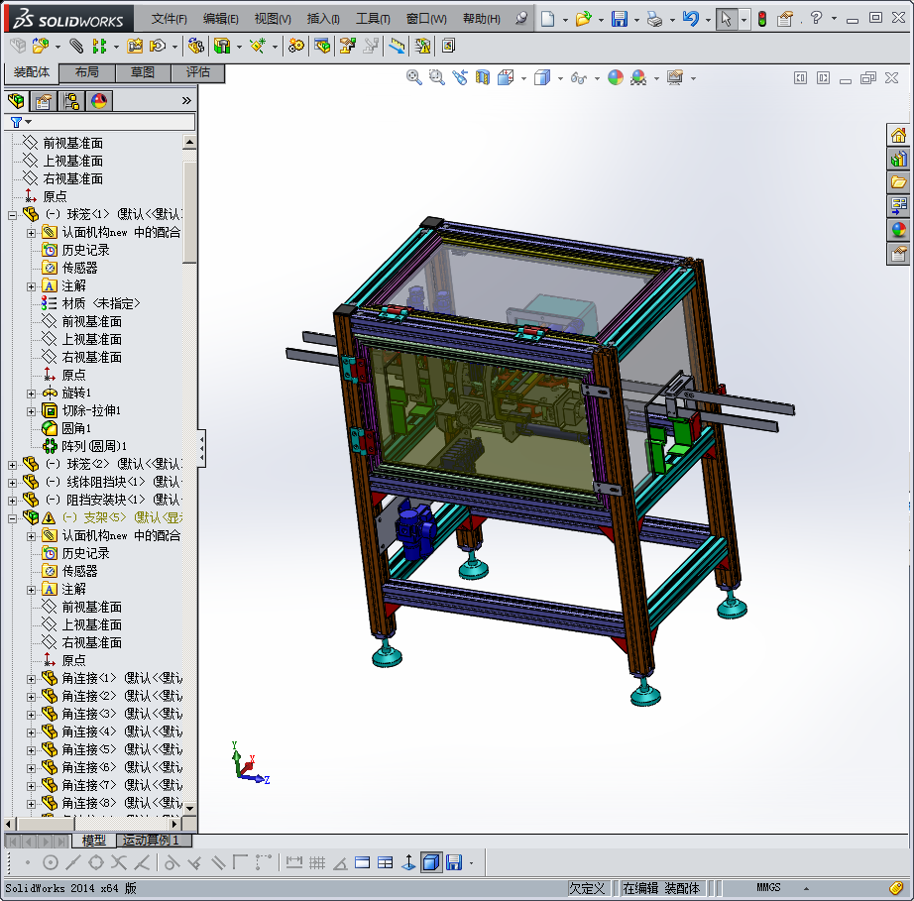Open the 文件(F) menu

pyautogui.click(x=170, y=19)
